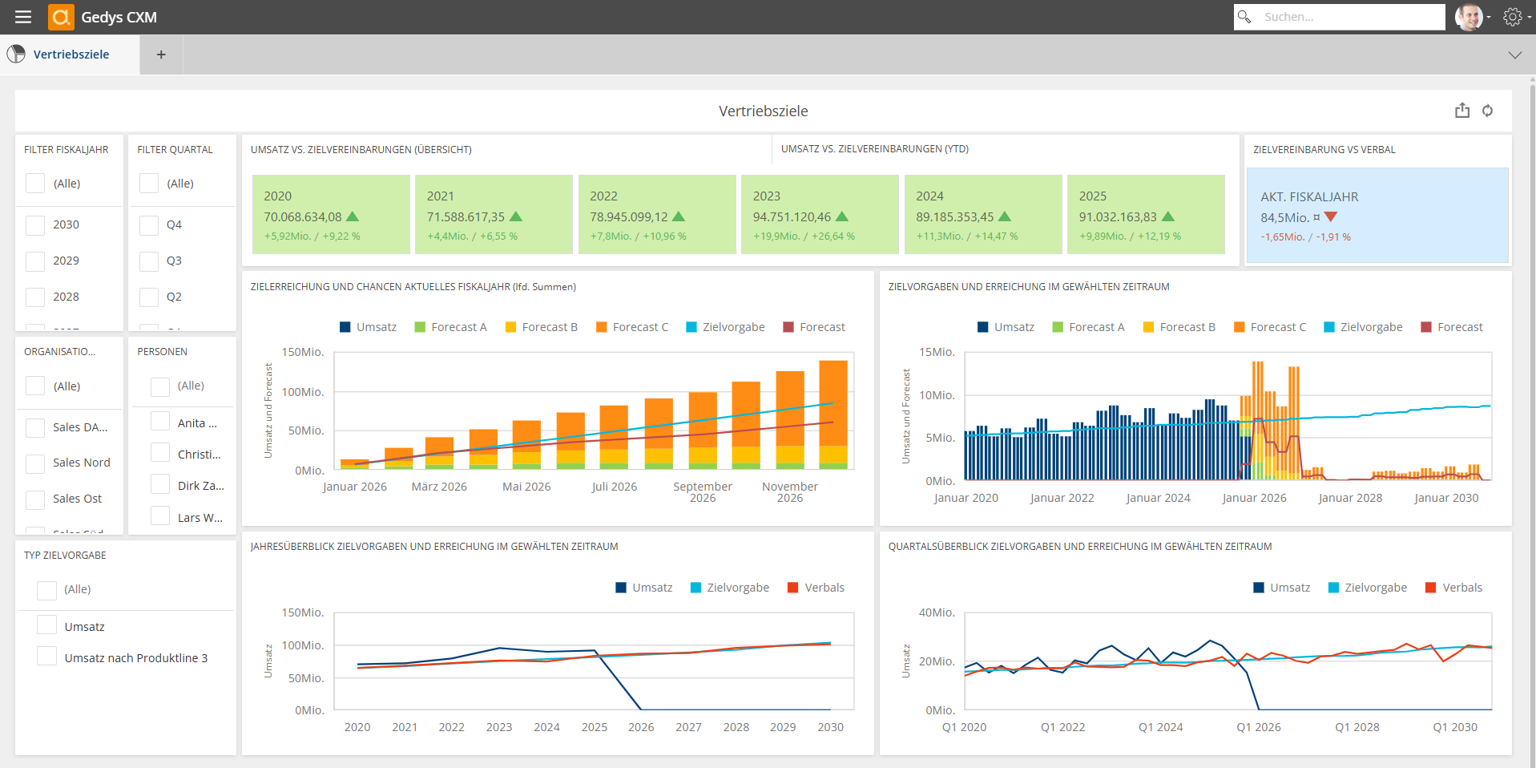Check Sales Nord organisation
Screen dimensions: 1536x768
[x=35, y=463]
